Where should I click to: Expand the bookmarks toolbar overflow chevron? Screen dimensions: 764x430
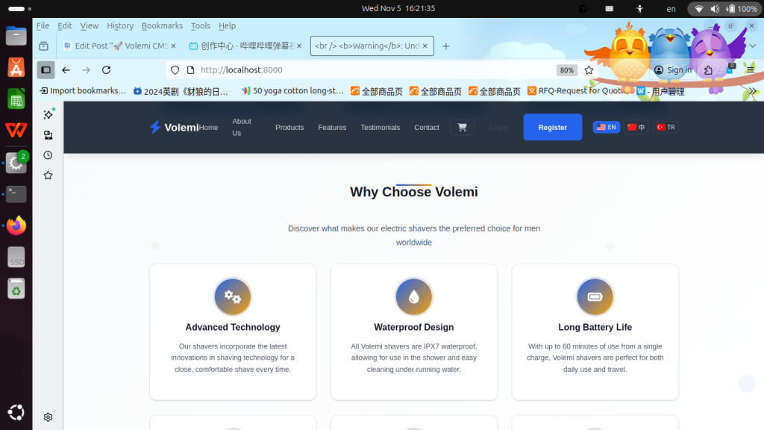752,91
